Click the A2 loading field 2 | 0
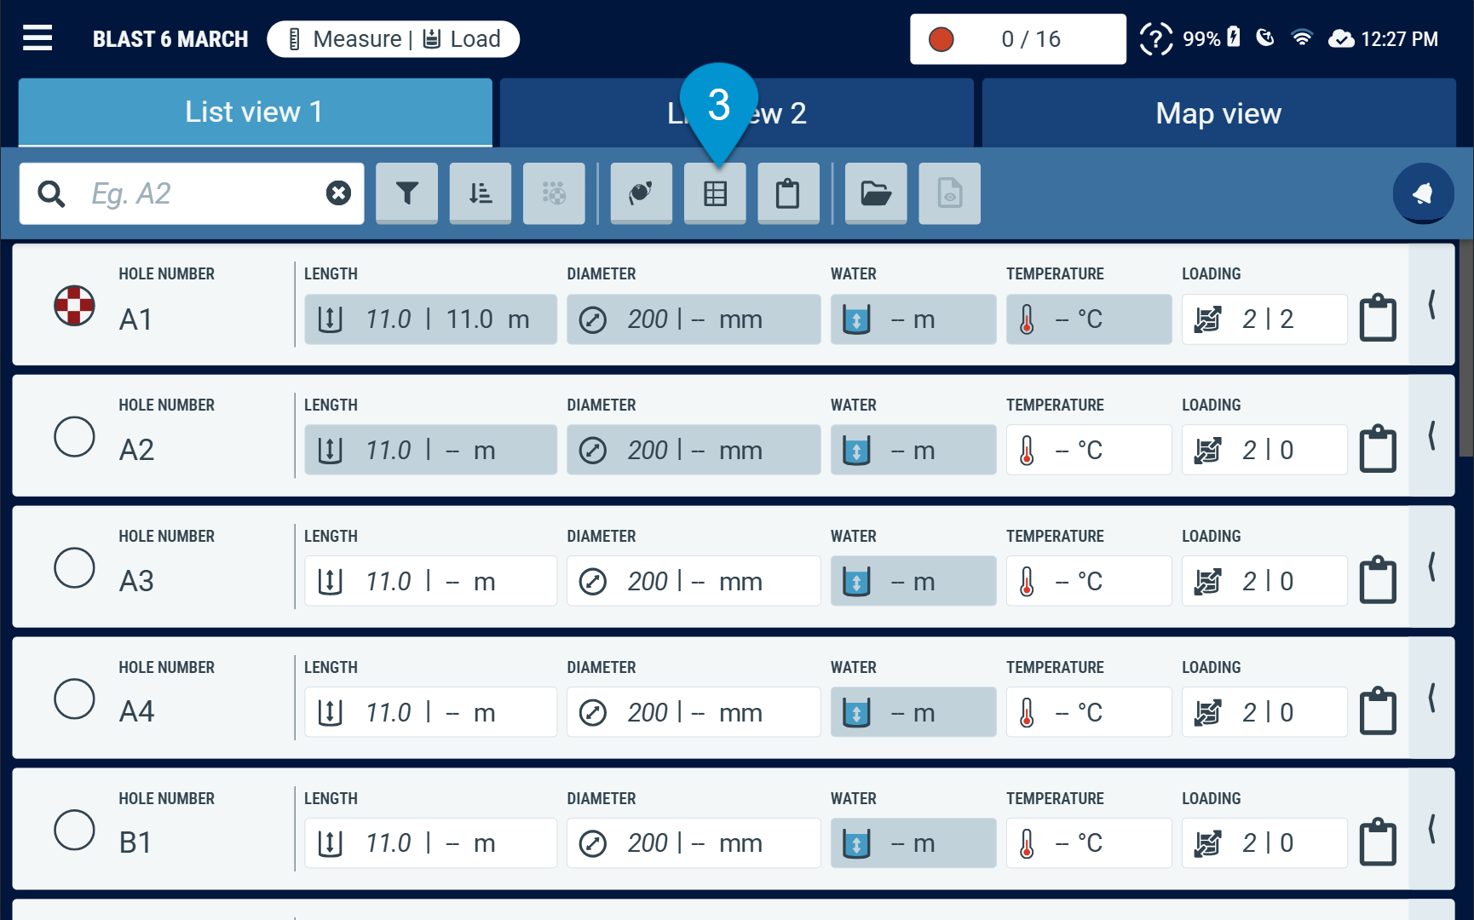The width and height of the screenshot is (1474, 920). point(1264,450)
